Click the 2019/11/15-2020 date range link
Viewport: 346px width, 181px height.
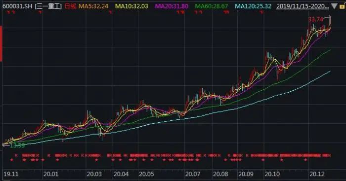(303, 6)
